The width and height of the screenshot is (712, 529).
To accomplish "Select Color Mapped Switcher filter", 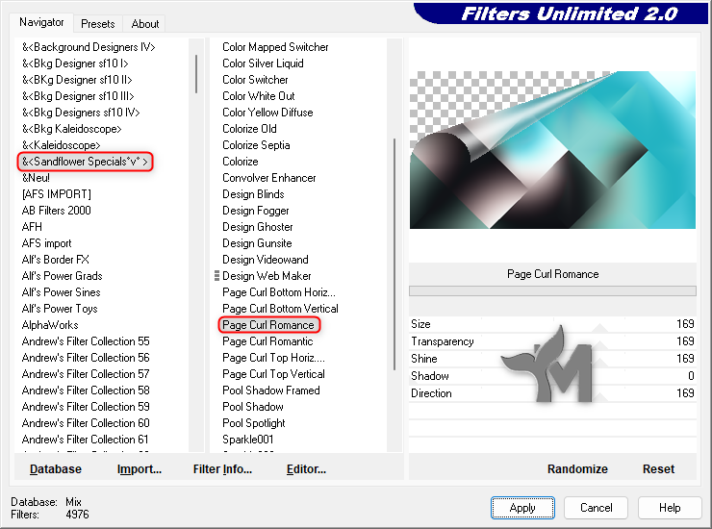I will (275, 47).
